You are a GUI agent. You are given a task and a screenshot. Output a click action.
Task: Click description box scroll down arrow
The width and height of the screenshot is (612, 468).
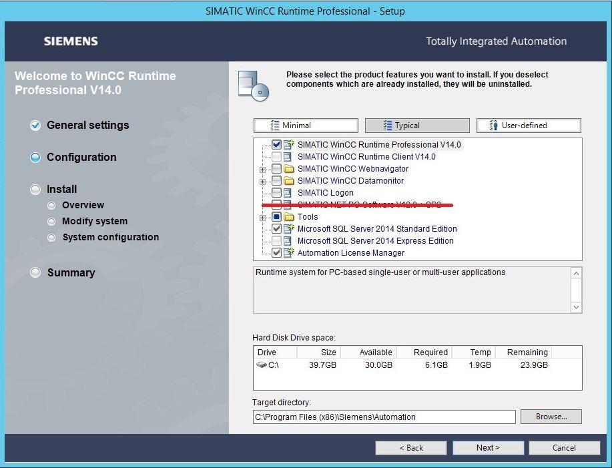[576, 307]
